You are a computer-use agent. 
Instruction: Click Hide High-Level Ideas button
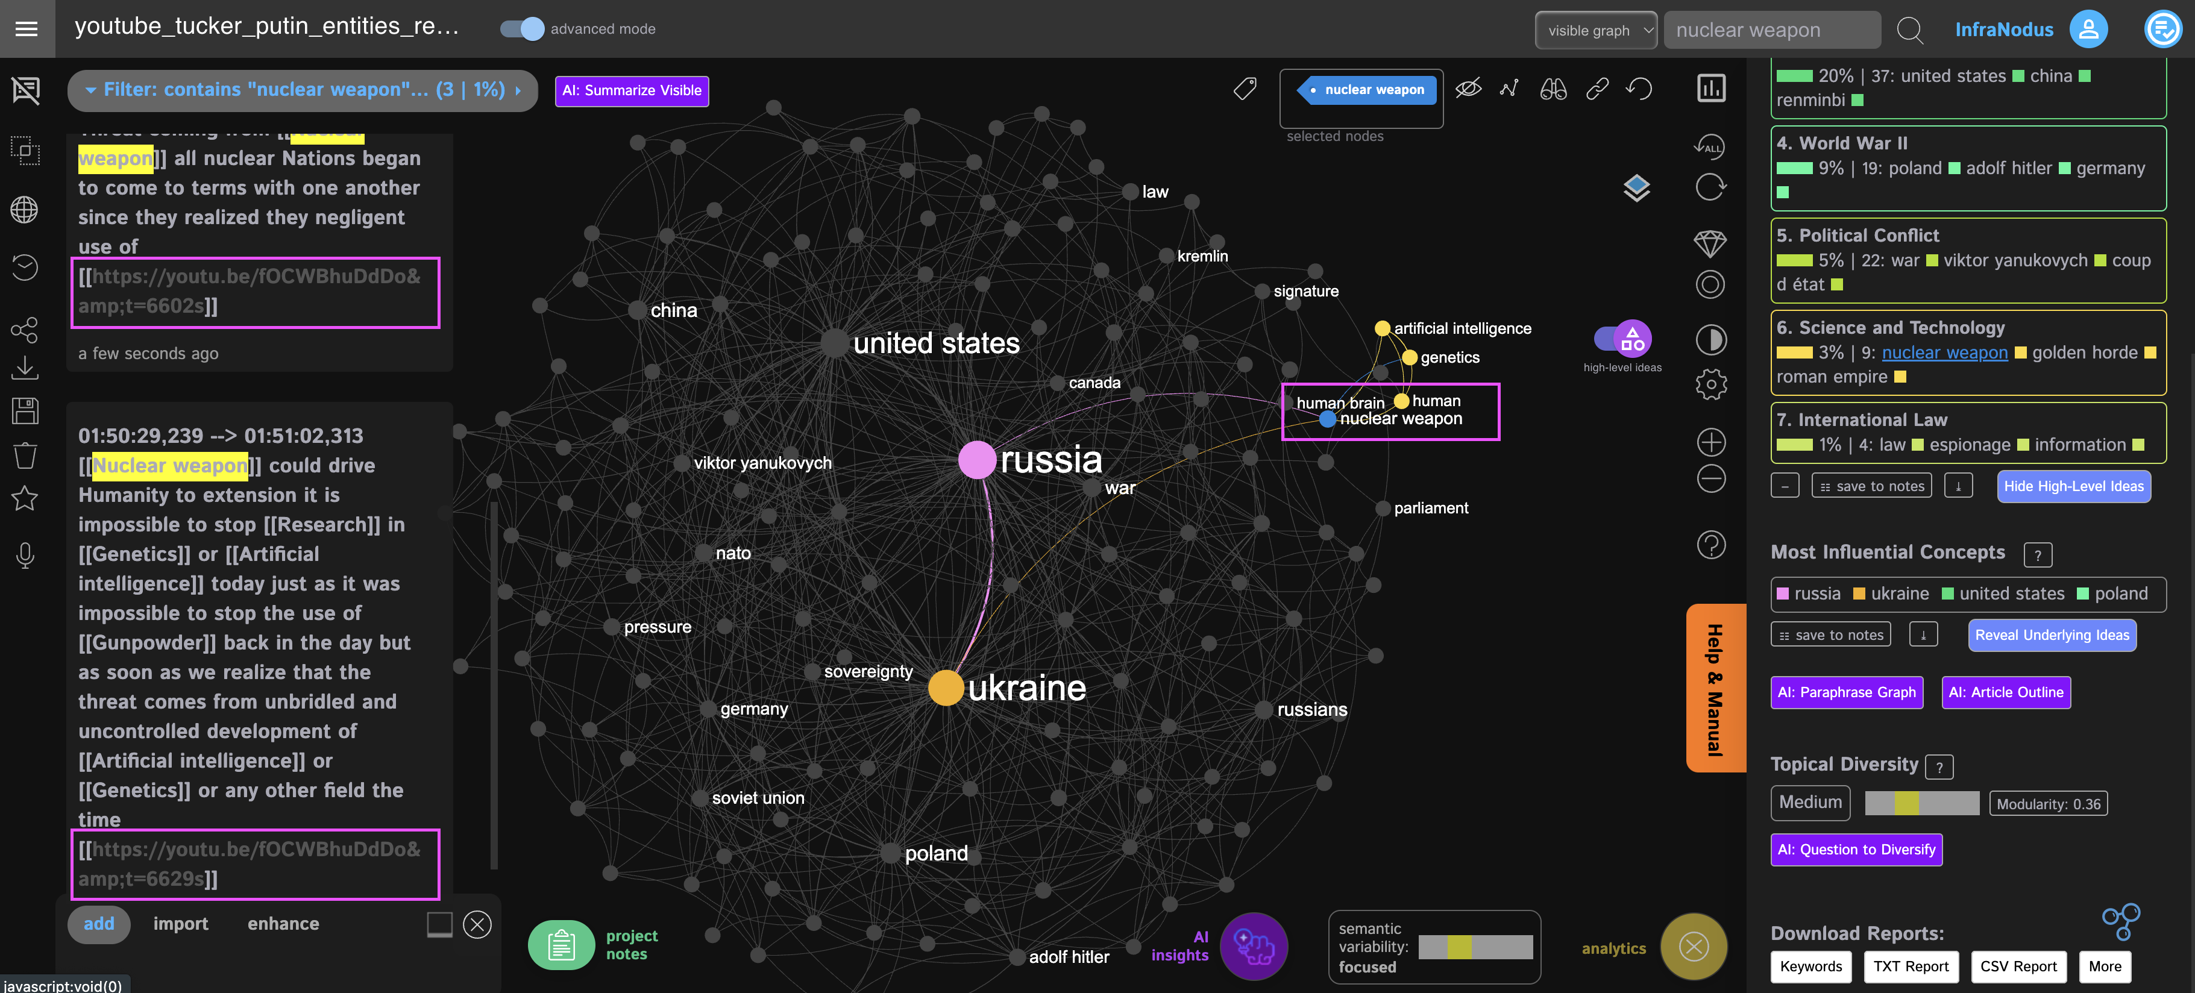point(2073,486)
